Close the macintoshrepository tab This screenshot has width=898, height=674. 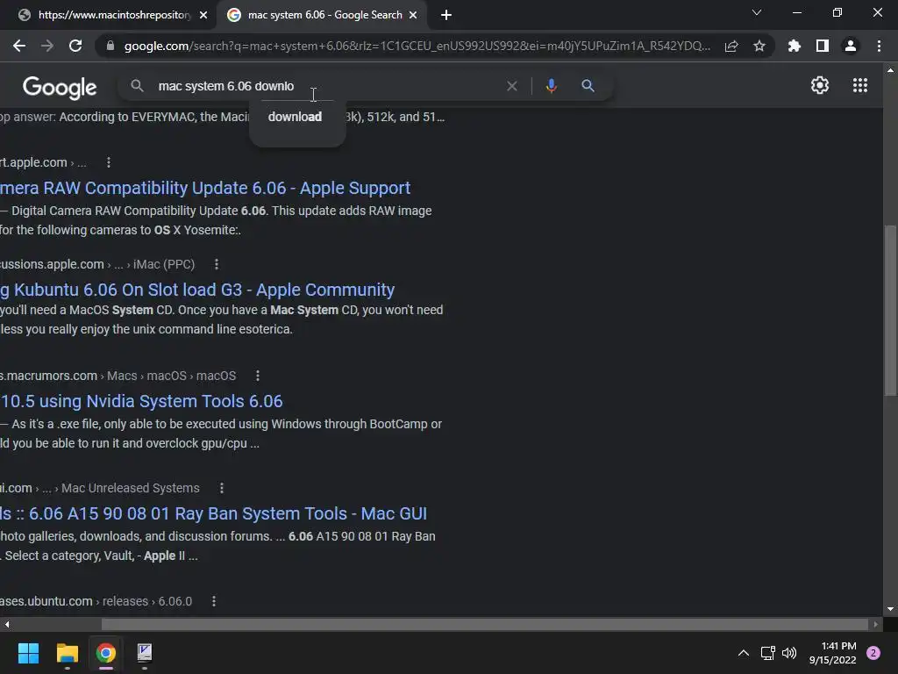pyautogui.click(x=203, y=16)
